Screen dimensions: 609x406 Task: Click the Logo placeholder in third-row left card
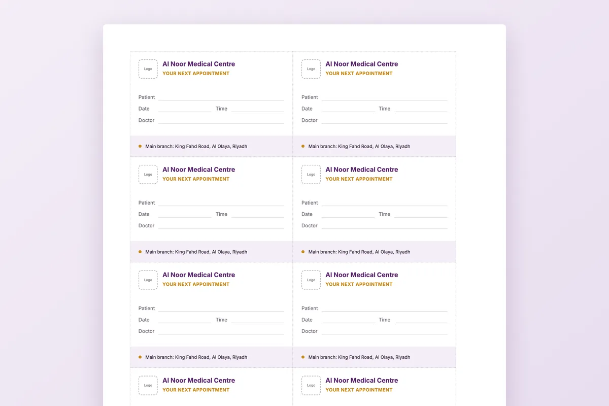148,280
